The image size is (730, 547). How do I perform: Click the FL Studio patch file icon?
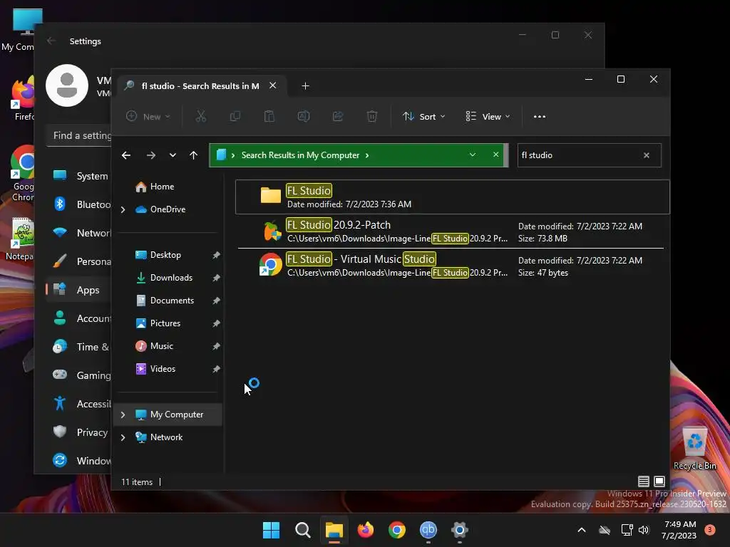[272, 231]
